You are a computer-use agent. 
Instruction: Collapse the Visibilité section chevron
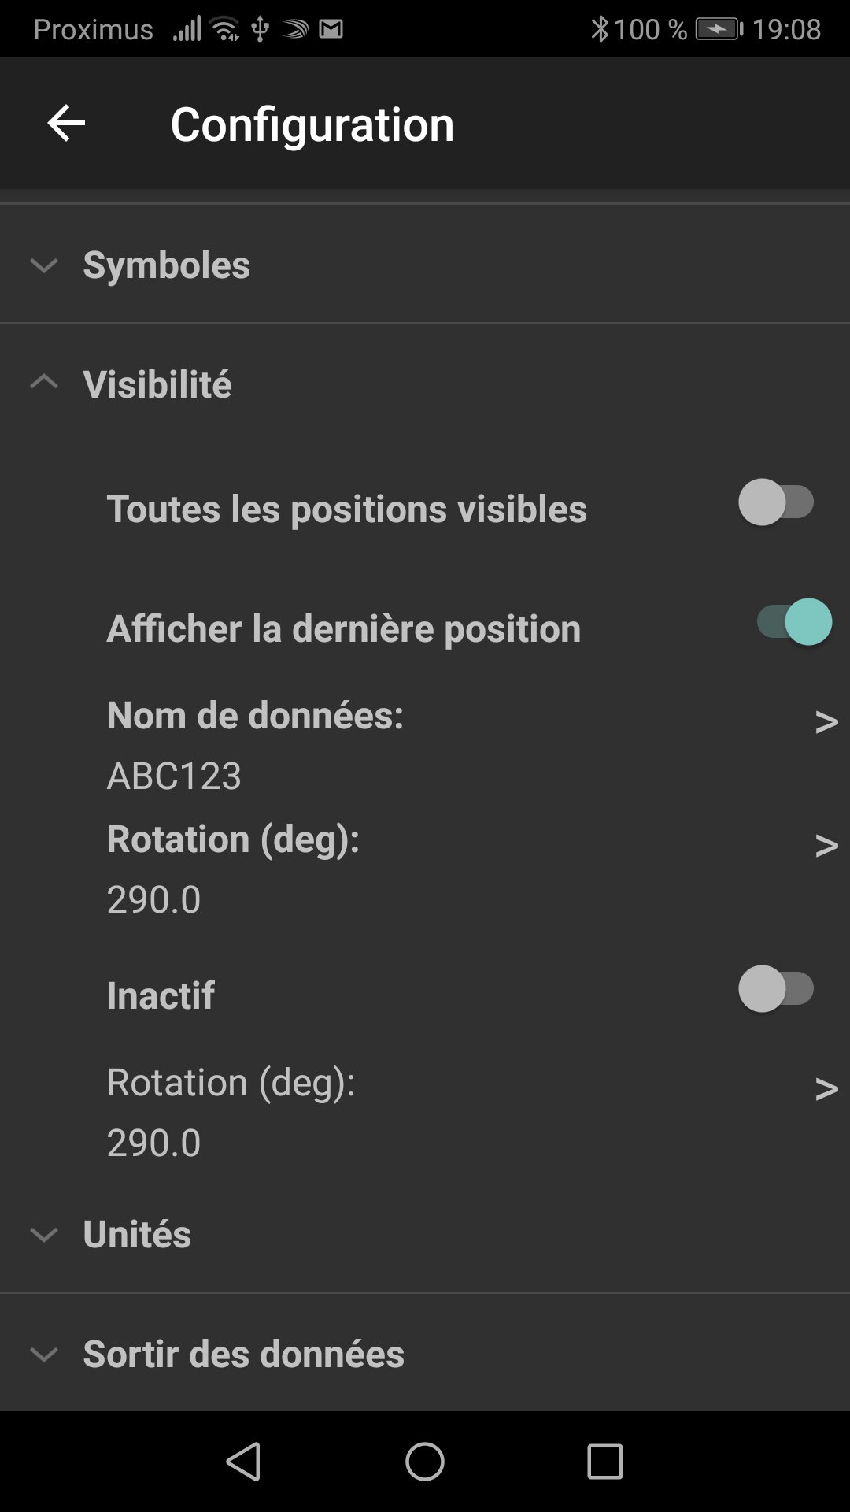point(44,384)
